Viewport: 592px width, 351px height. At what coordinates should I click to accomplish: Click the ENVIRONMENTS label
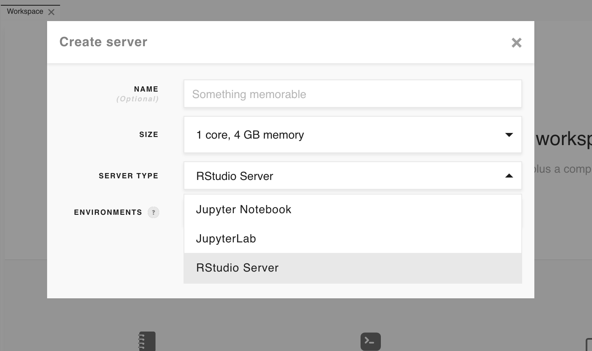108,212
